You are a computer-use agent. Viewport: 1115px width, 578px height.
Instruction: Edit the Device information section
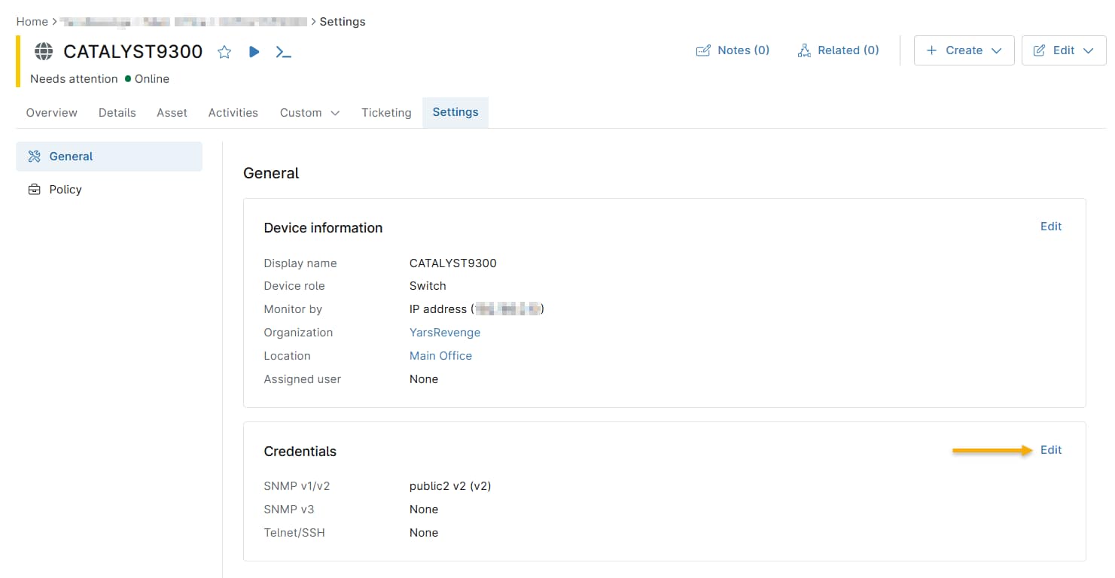pyautogui.click(x=1050, y=227)
